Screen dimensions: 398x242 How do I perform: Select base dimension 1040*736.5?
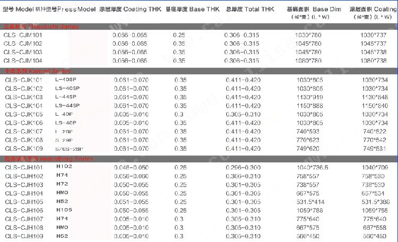tap(312, 168)
